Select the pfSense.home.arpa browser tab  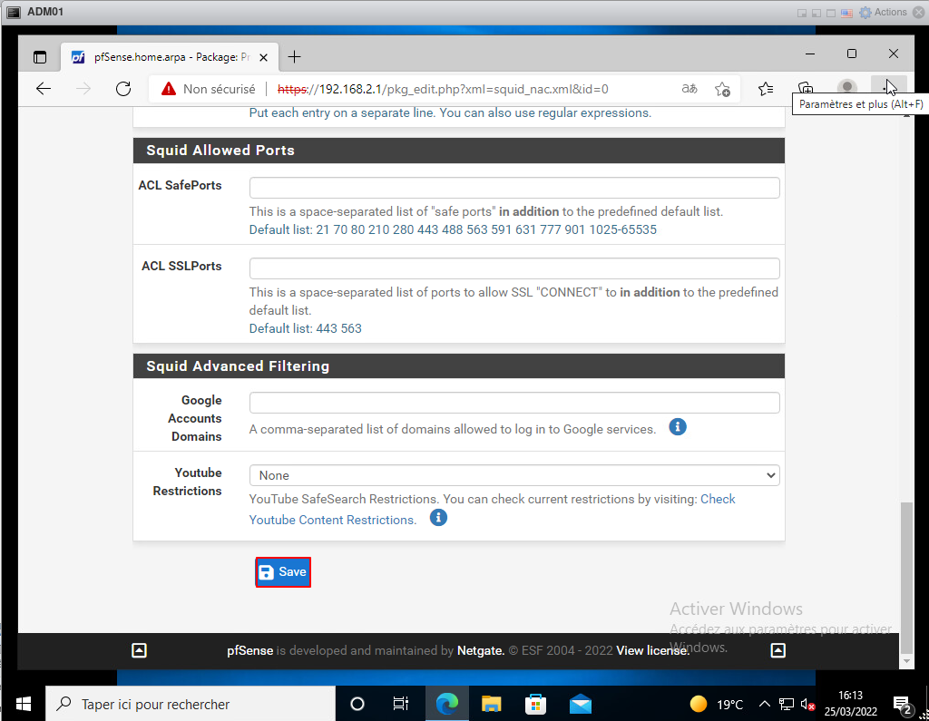click(x=163, y=56)
